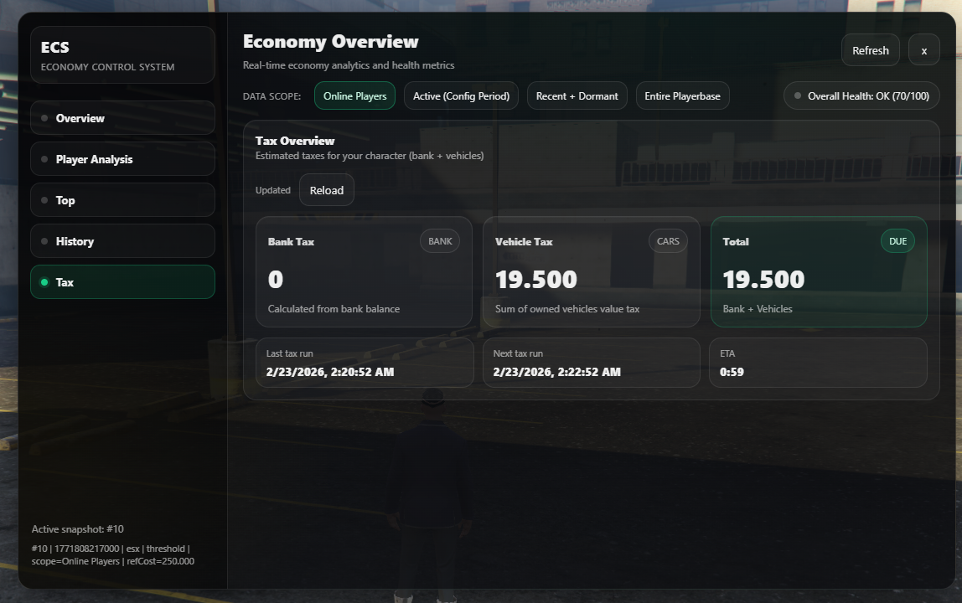Click the Tax Overview card title
This screenshot has width=962, height=603.
295,141
